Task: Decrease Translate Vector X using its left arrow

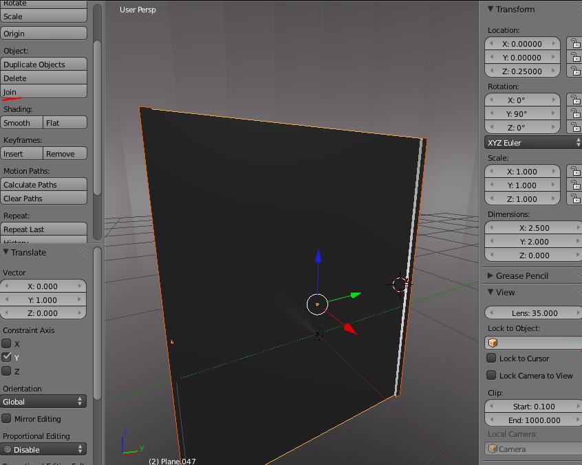Action: coord(6,286)
